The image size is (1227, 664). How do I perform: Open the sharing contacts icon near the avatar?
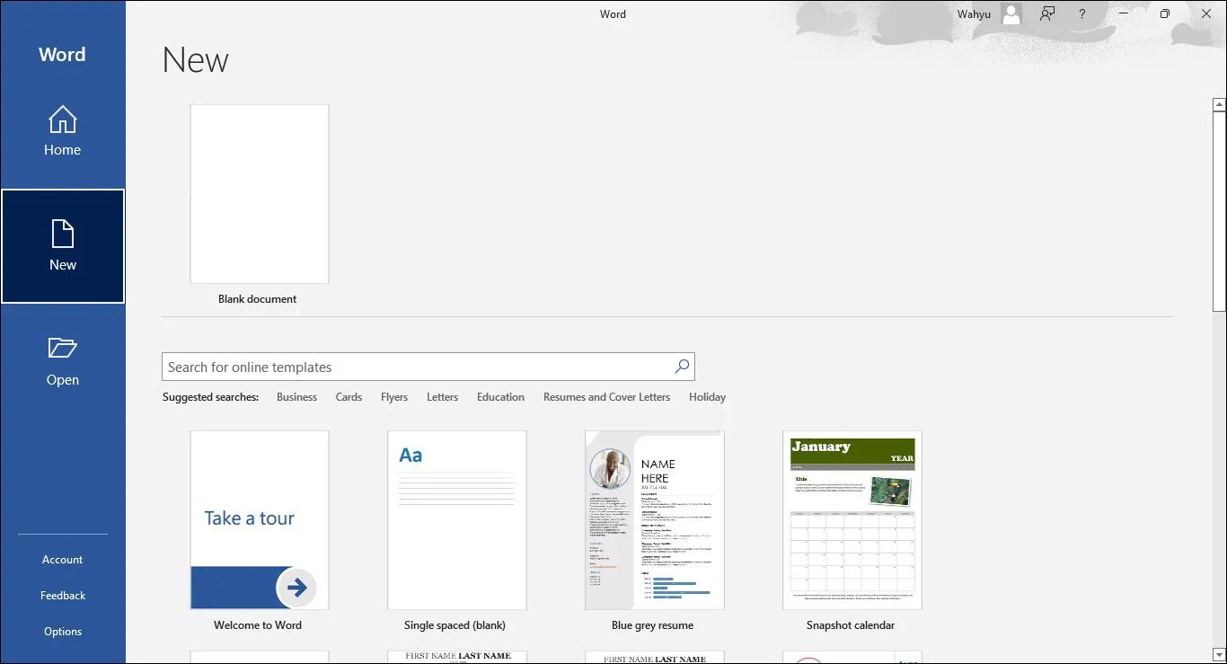tap(1046, 13)
